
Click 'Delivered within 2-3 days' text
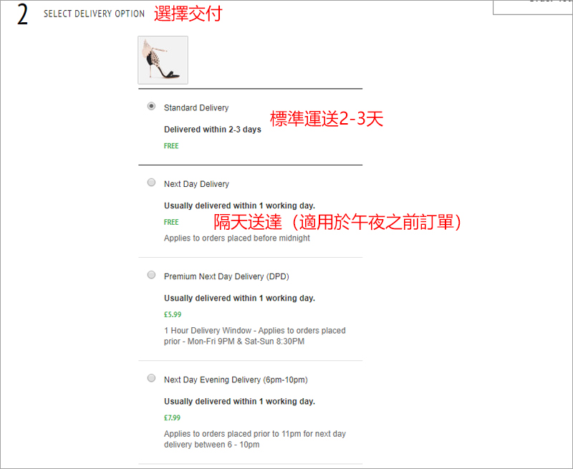click(212, 130)
